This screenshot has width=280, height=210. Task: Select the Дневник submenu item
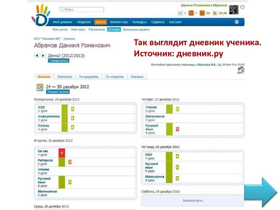114,29
